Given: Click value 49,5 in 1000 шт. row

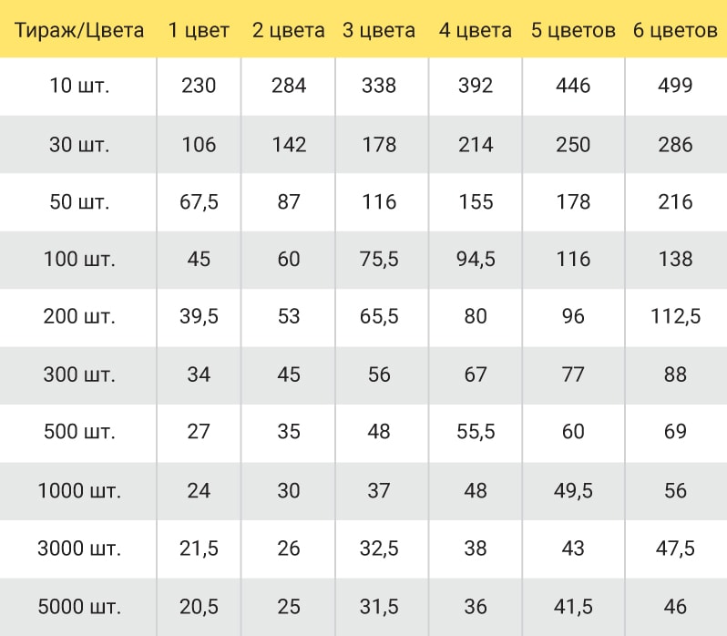Looking at the screenshot, I should 573,491.
